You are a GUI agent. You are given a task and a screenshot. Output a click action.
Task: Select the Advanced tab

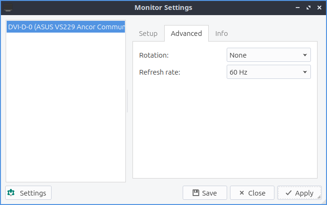point(186,34)
